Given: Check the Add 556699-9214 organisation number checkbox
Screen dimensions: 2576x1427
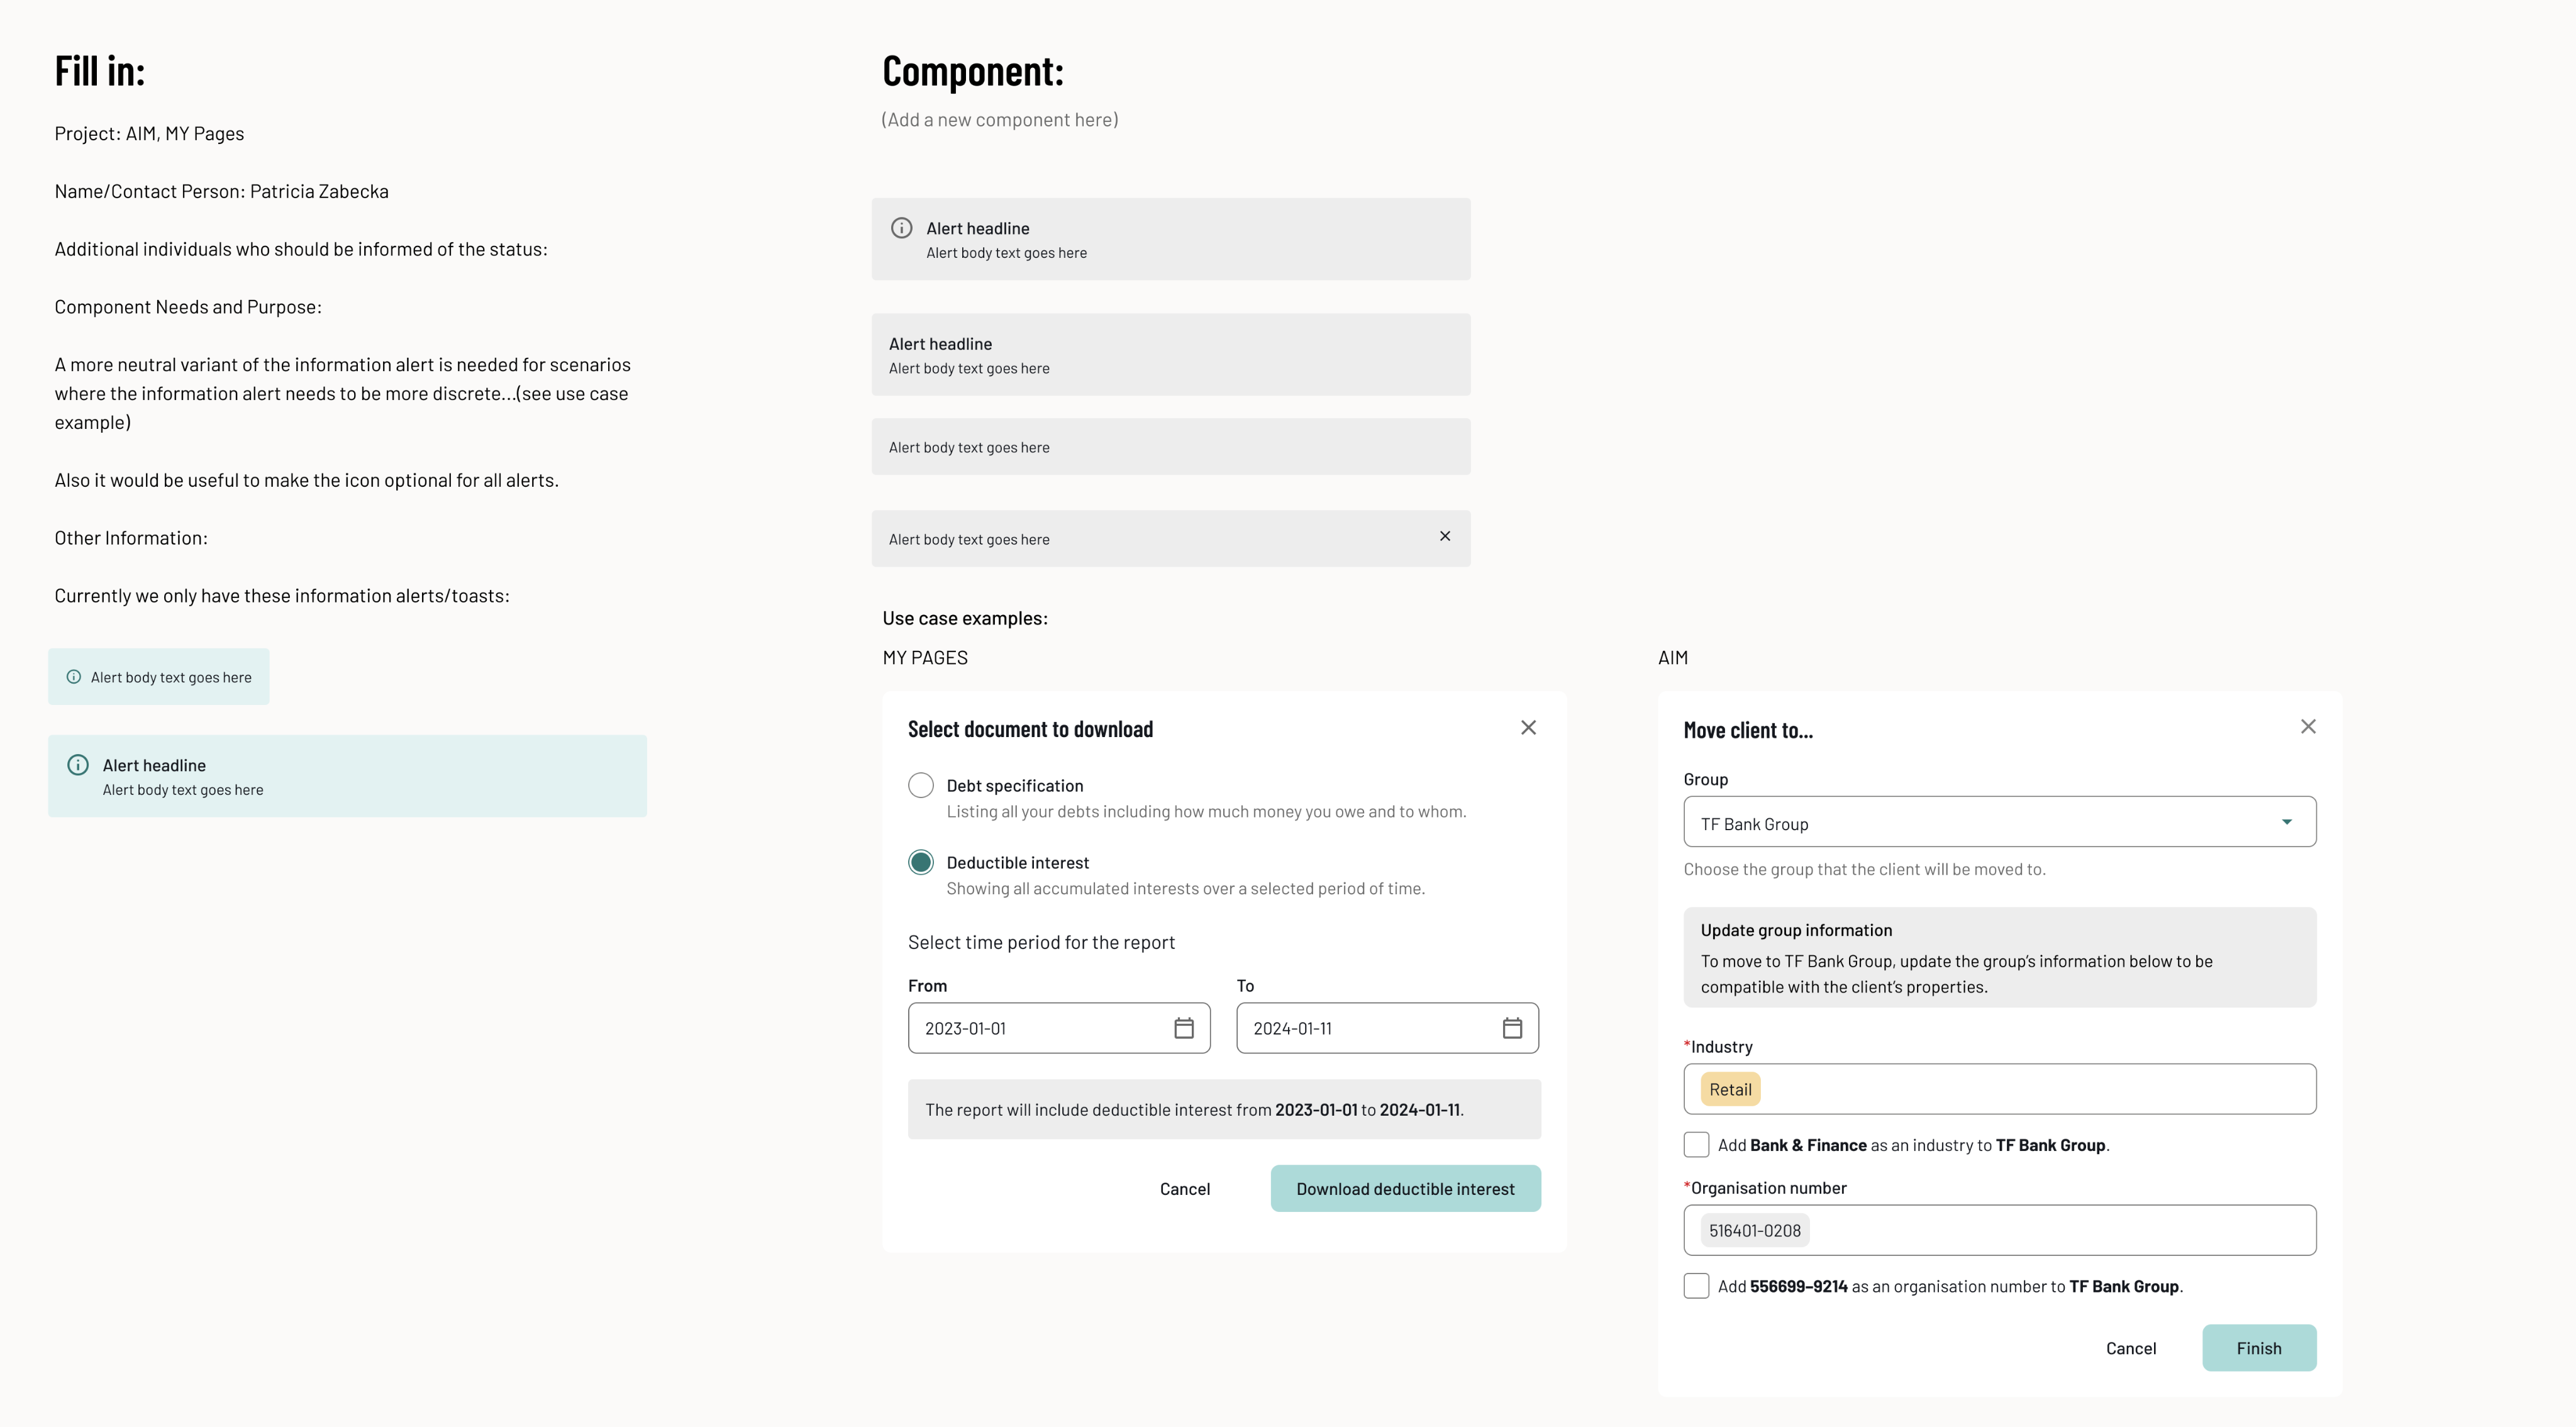Looking at the screenshot, I should pyautogui.click(x=1696, y=1285).
